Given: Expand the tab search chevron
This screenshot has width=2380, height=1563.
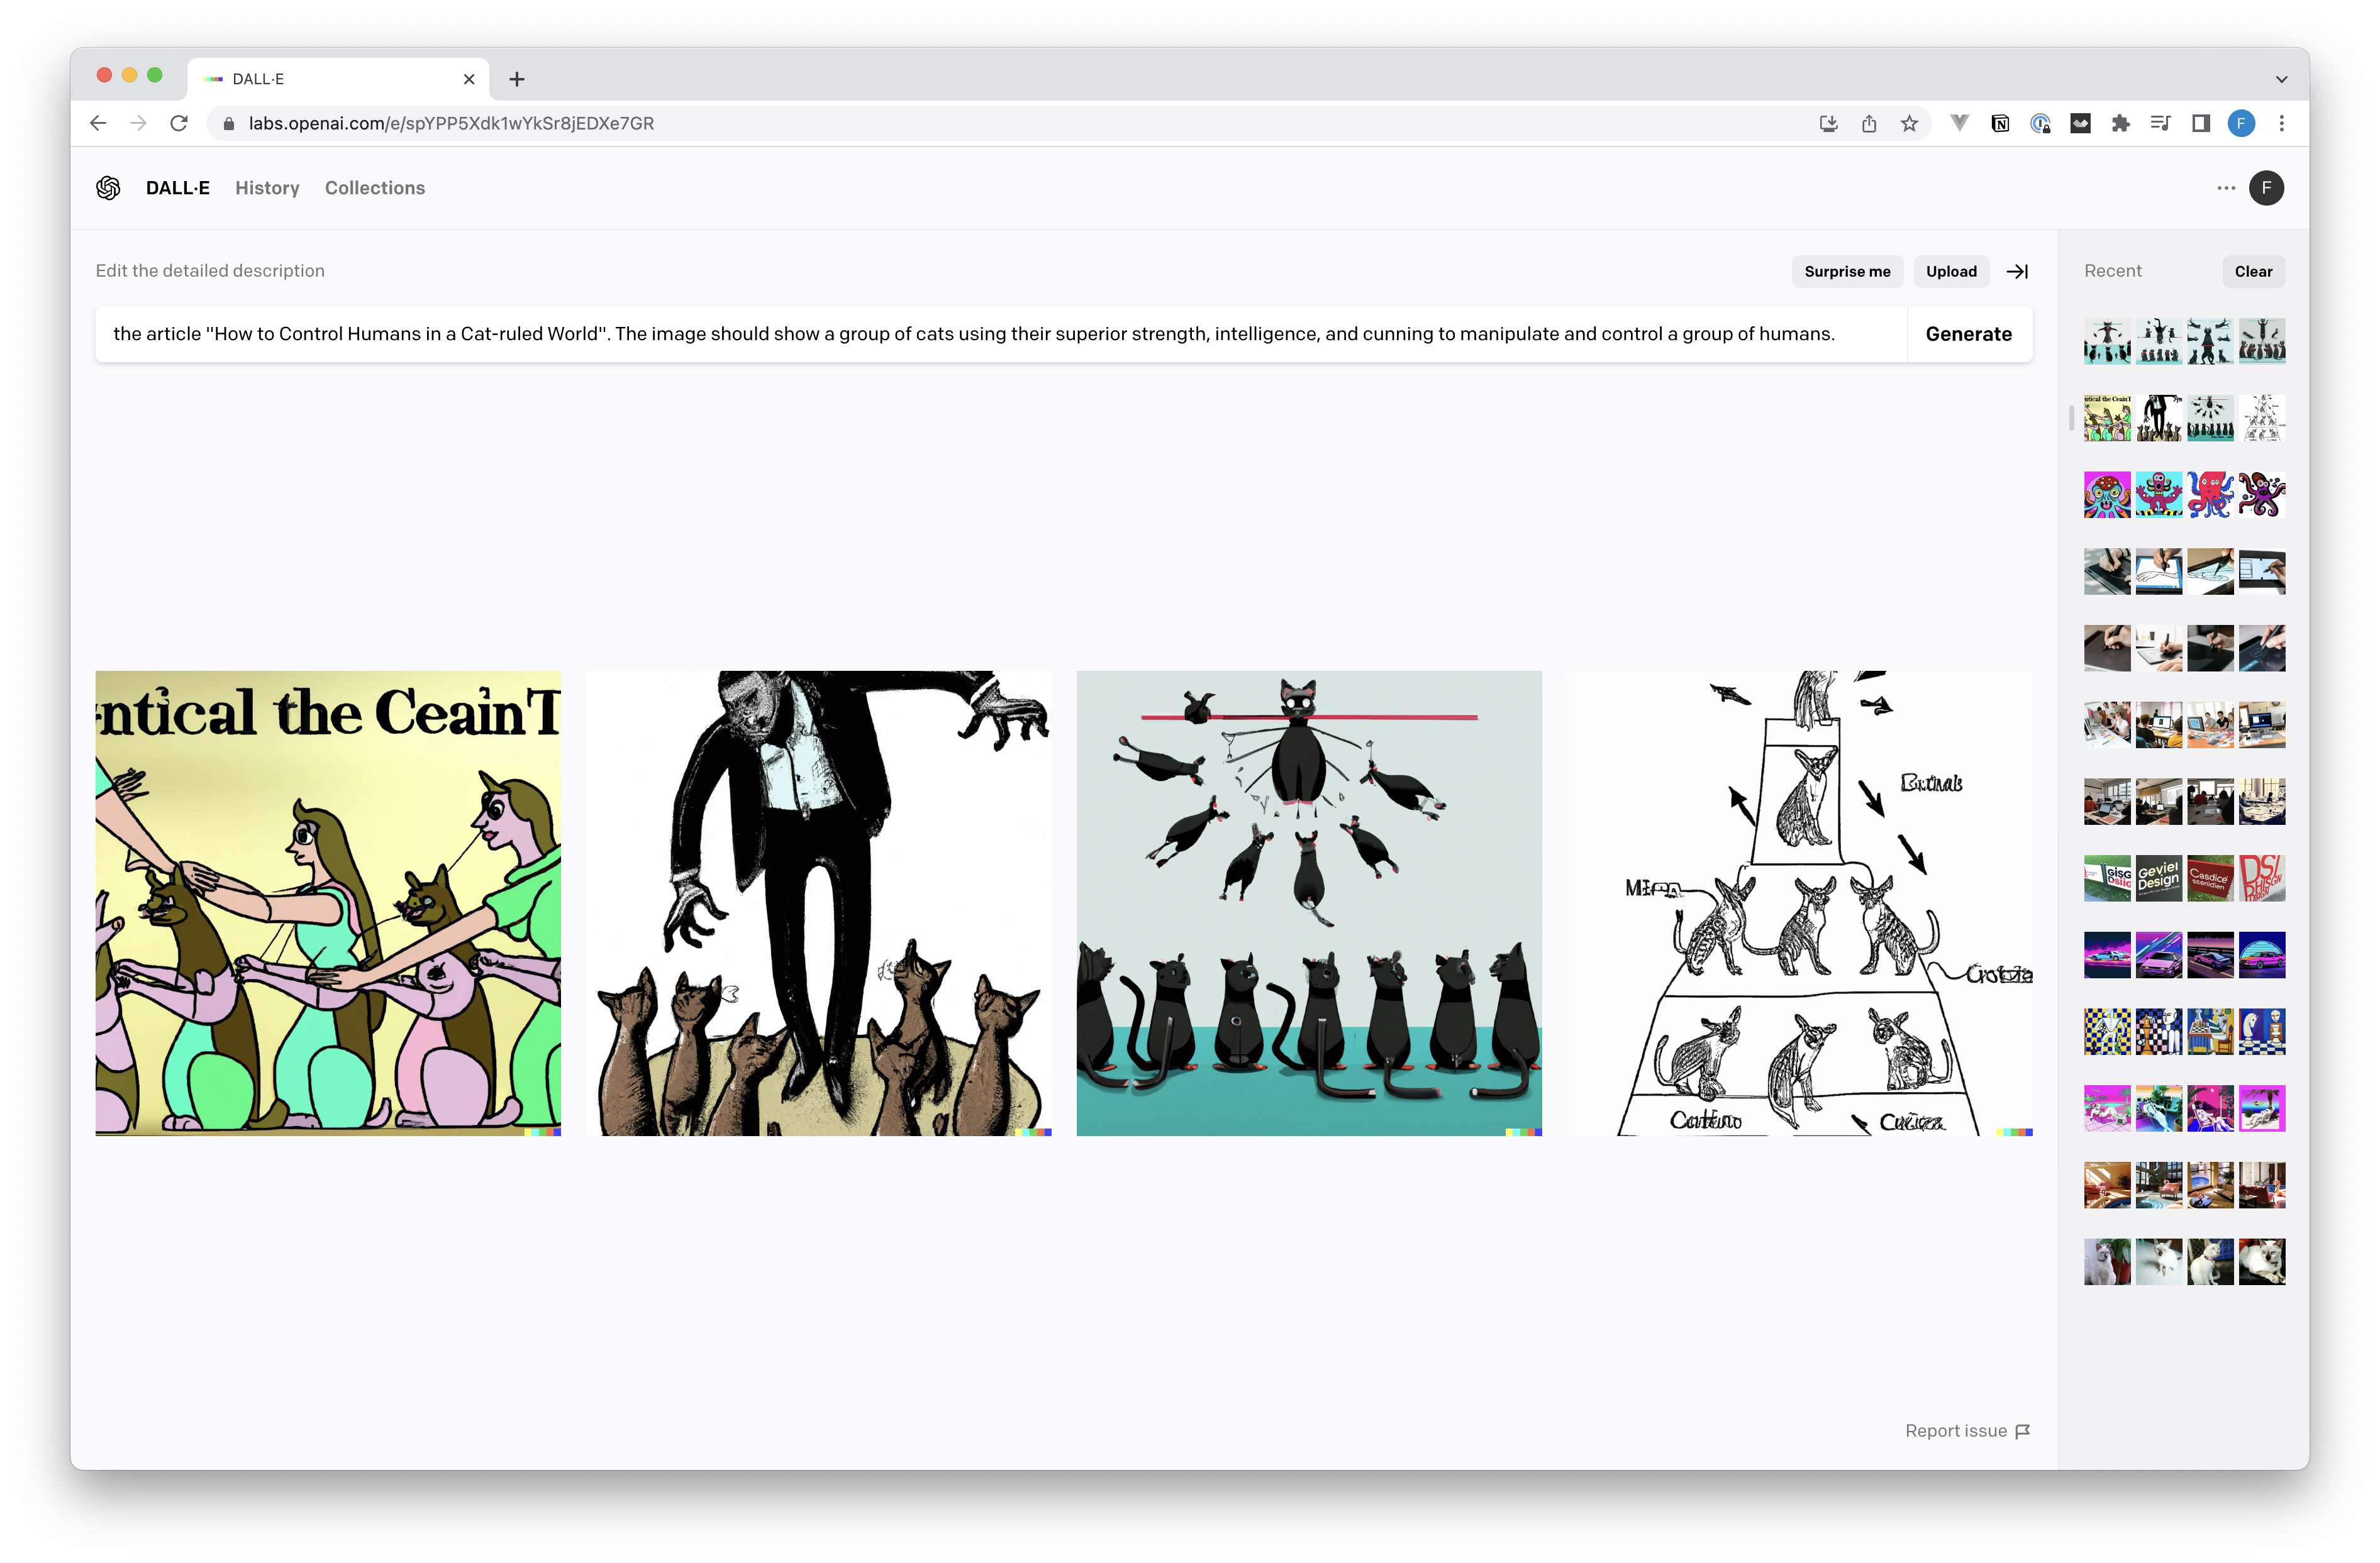Looking at the screenshot, I should [x=2281, y=79].
